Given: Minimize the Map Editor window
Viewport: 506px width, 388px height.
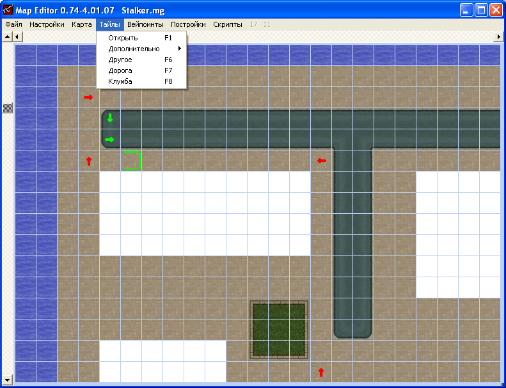Looking at the screenshot, I should (466, 10).
